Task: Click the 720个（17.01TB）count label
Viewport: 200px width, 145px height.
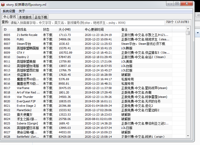Action: 178,22
